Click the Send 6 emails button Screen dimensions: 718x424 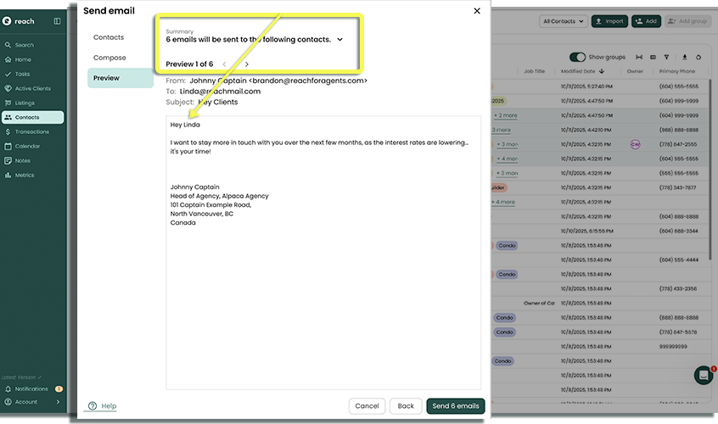click(x=456, y=406)
